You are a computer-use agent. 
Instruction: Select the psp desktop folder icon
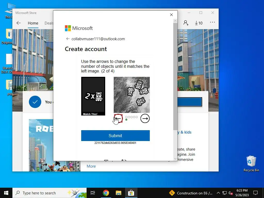point(9,88)
